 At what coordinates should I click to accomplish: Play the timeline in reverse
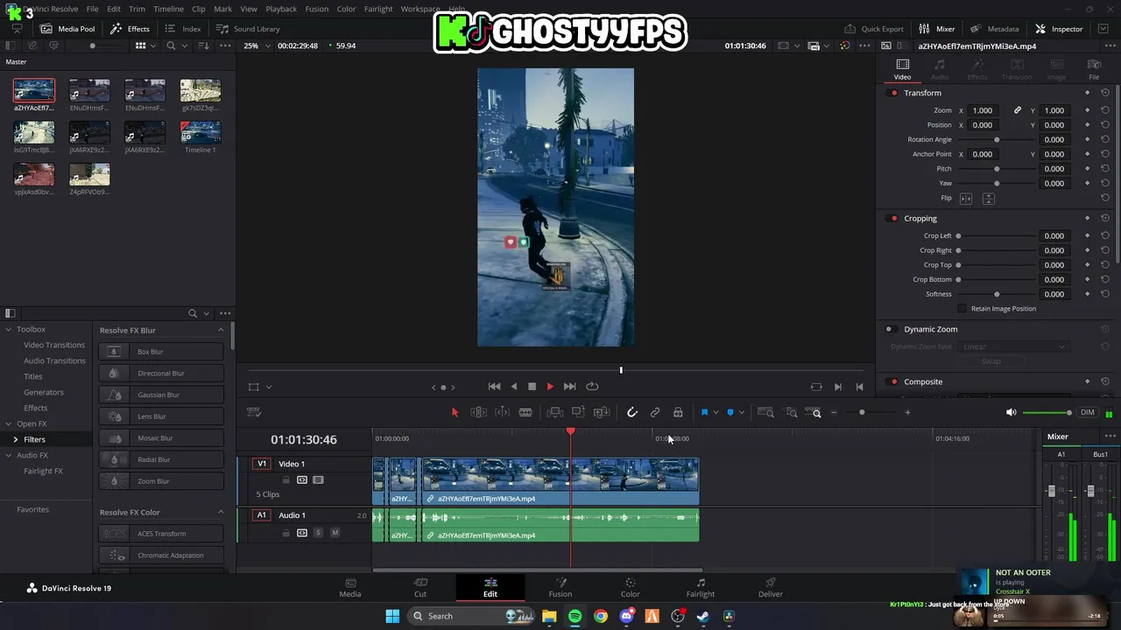point(513,387)
